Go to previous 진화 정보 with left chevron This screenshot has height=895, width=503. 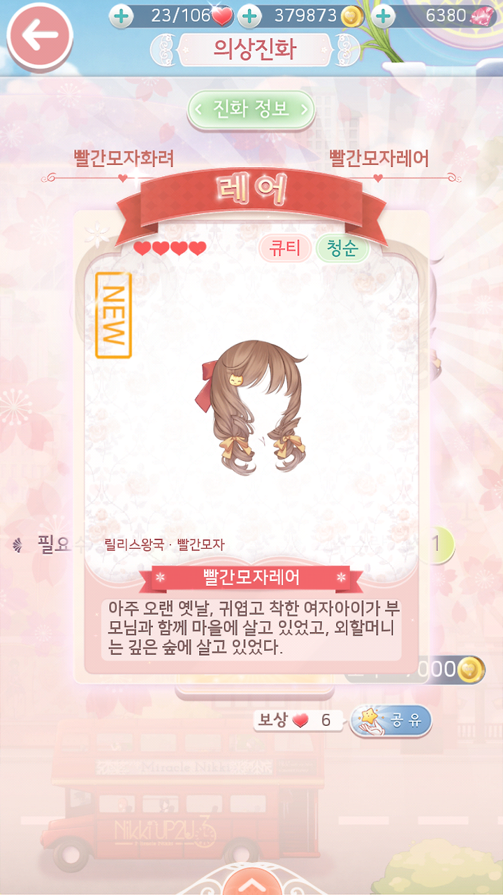pos(198,109)
